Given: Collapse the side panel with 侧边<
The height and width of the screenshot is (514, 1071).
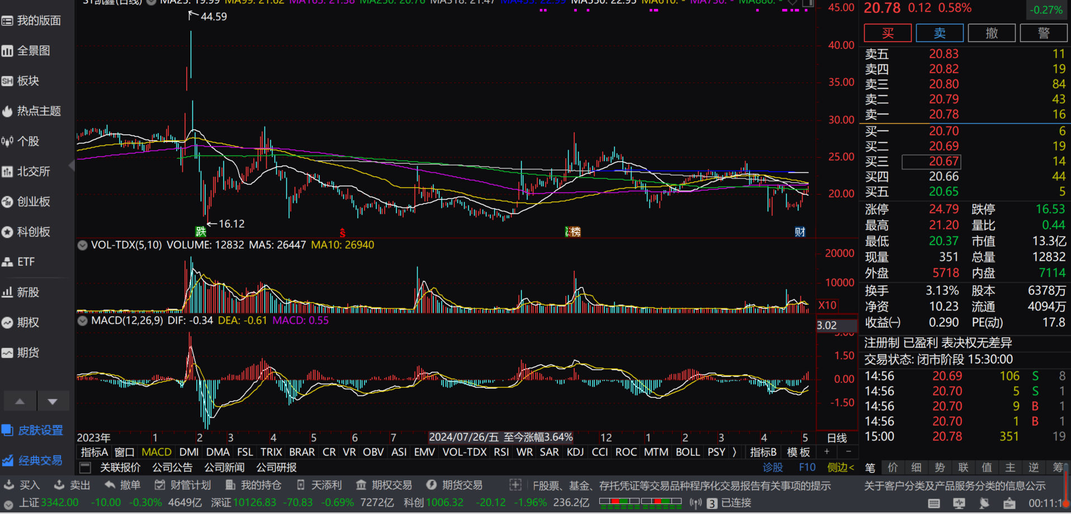Looking at the screenshot, I should [x=840, y=467].
